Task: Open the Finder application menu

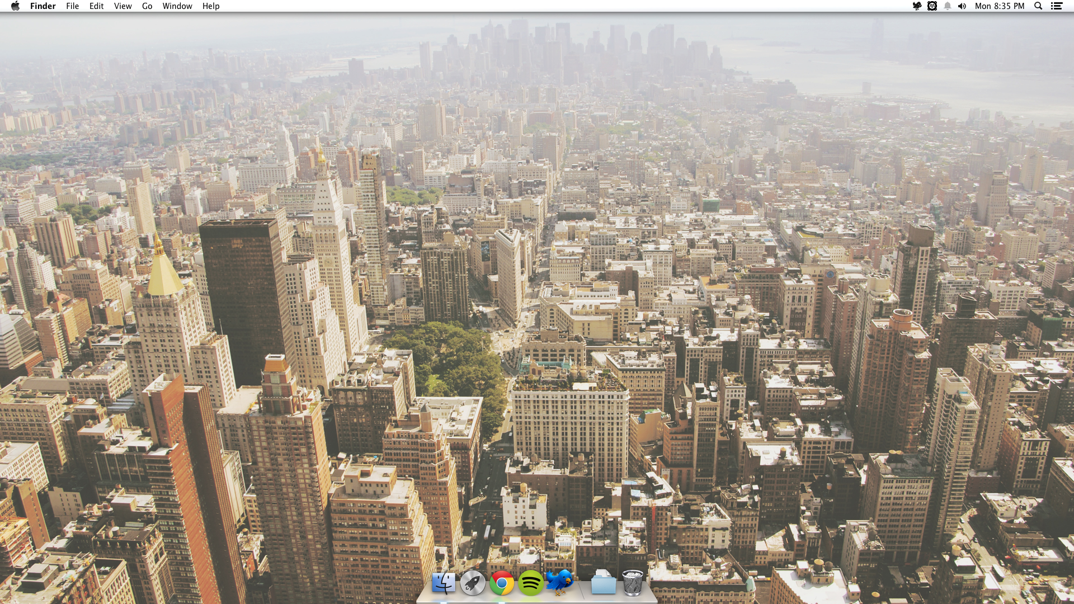Action: pos(43,6)
